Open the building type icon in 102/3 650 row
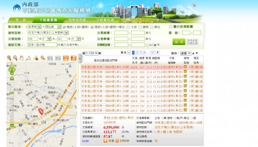This screenshot has height=147, width=258. click(x=185, y=71)
